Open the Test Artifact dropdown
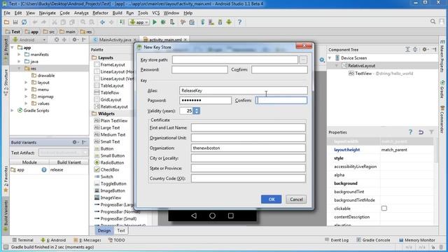The image size is (448, 252). tap(64, 153)
